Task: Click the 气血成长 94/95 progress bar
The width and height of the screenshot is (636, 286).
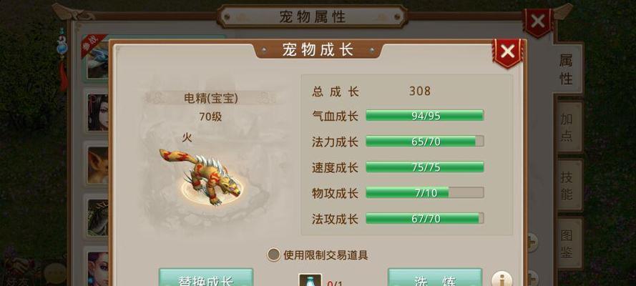Action: (425, 115)
